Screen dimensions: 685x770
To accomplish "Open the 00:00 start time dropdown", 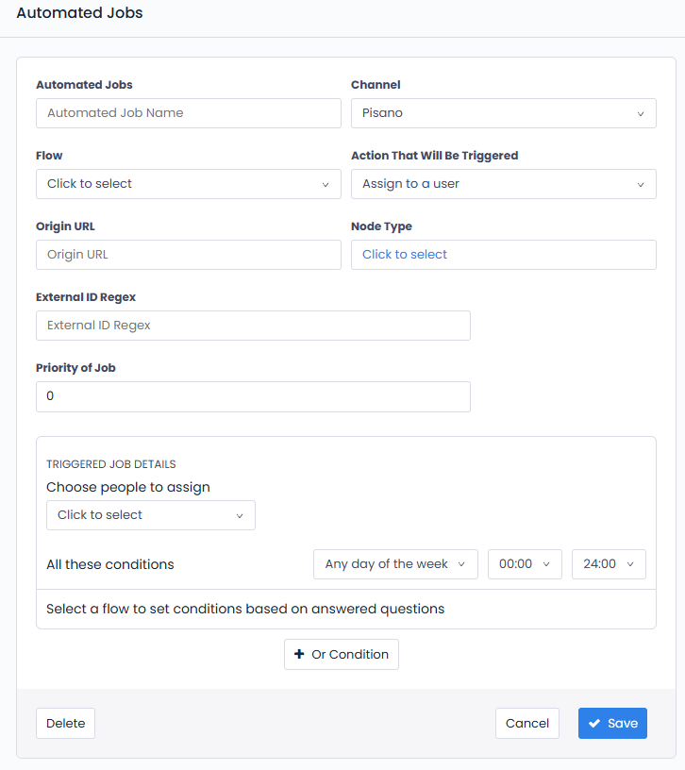I will (525, 564).
